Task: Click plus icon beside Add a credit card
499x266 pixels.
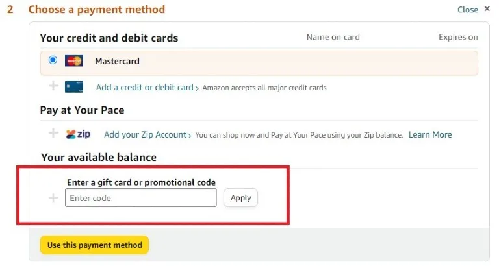Action: pyautogui.click(x=53, y=86)
